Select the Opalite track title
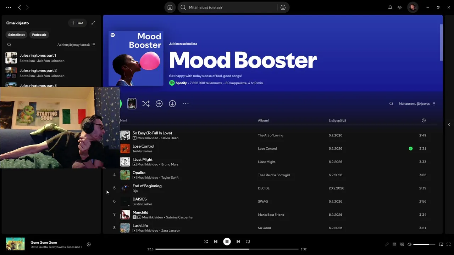The image size is (454, 255). [x=139, y=173]
